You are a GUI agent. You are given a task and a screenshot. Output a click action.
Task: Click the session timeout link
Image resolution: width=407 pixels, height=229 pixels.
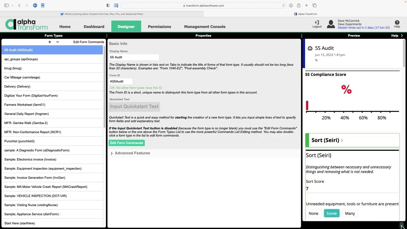click(363, 28)
